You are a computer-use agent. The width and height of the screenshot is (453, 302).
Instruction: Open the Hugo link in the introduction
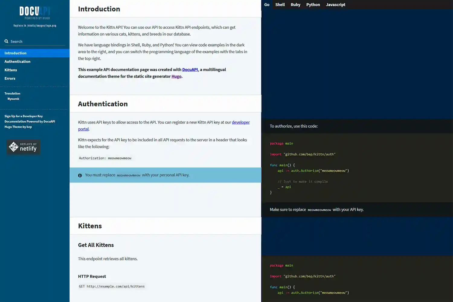(176, 76)
